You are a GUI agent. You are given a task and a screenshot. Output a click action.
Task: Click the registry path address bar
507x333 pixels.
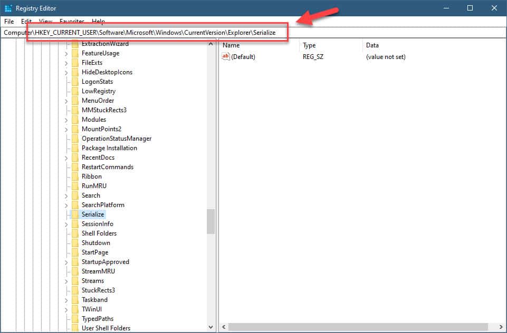pos(253,32)
